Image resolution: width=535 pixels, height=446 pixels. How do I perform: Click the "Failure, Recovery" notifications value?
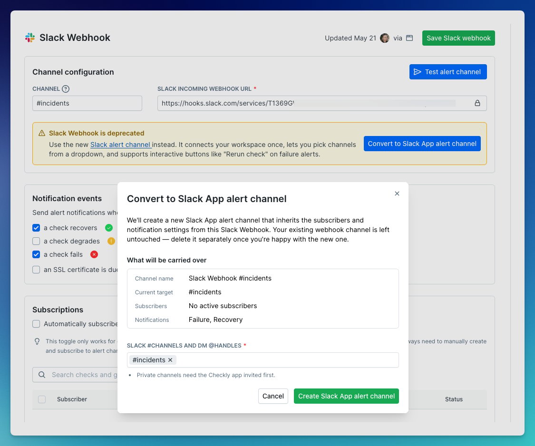tap(215, 320)
